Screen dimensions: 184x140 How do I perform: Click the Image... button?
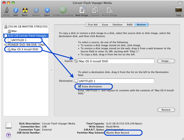coord(166,61)
